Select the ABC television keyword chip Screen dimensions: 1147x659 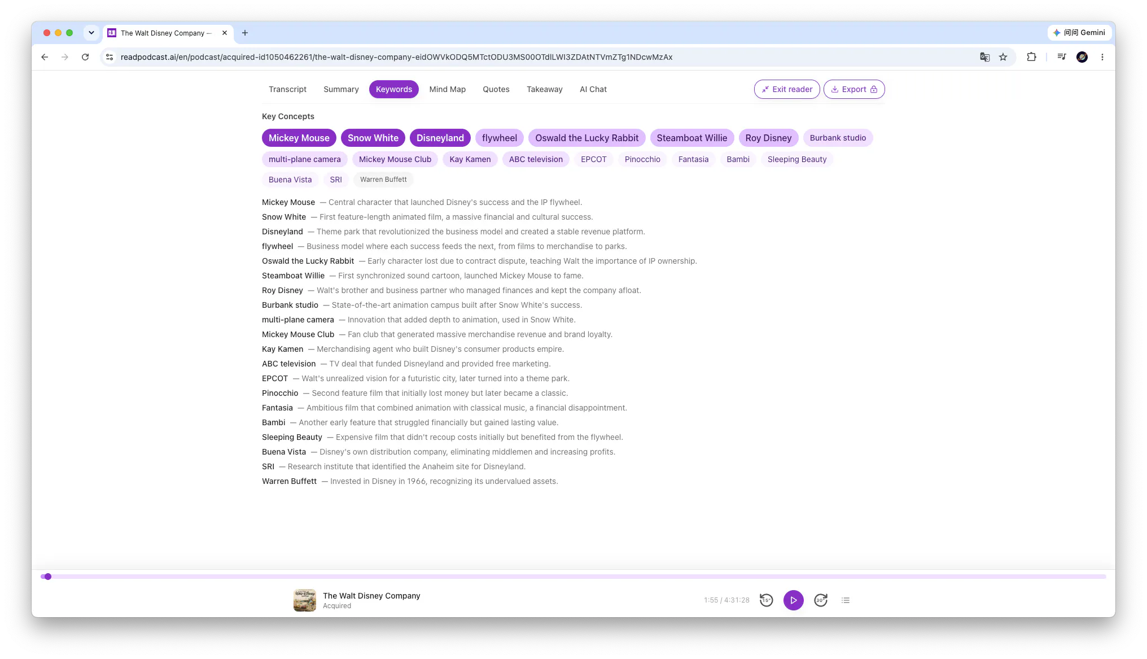point(536,159)
